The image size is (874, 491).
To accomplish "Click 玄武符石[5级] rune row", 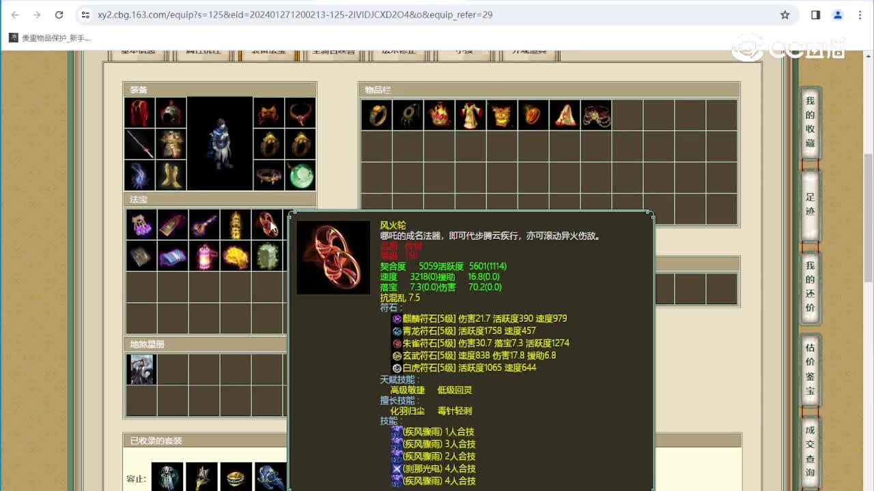I will coord(474,355).
